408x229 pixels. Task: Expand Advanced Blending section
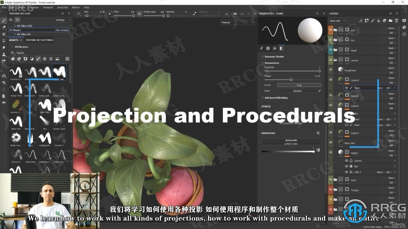[x=263, y=98]
